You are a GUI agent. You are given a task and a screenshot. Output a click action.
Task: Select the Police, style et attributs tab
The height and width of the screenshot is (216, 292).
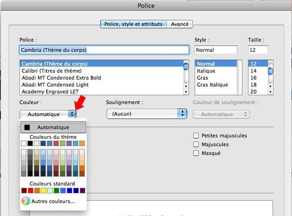[x=133, y=24]
